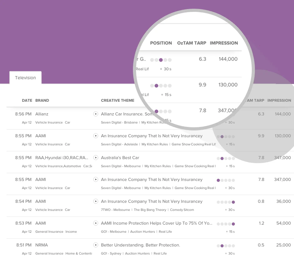
Task: Play the Allianz Car Insurance ad
Action: 96,114
